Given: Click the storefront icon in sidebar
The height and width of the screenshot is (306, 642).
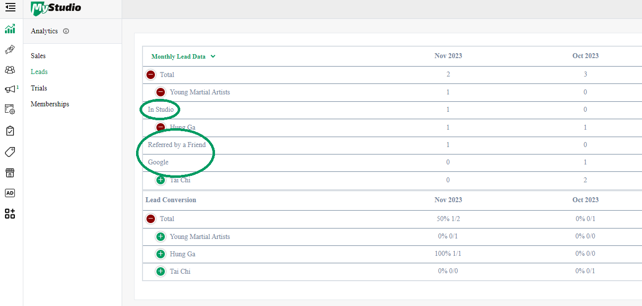Looking at the screenshot, I should click(10, 172).
